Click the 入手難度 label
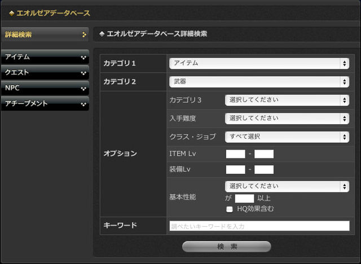Viewport: 361px width, 264px height. pos(183,118)
